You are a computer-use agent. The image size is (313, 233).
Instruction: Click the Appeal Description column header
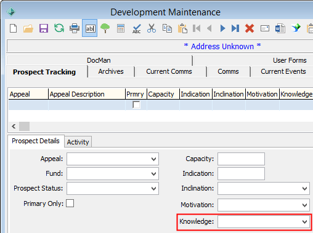point(87,94)
